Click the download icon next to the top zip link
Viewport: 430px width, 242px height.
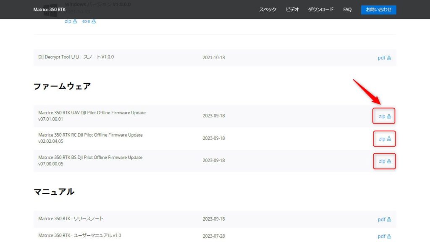pyautogui.click(x=74, y=21)
